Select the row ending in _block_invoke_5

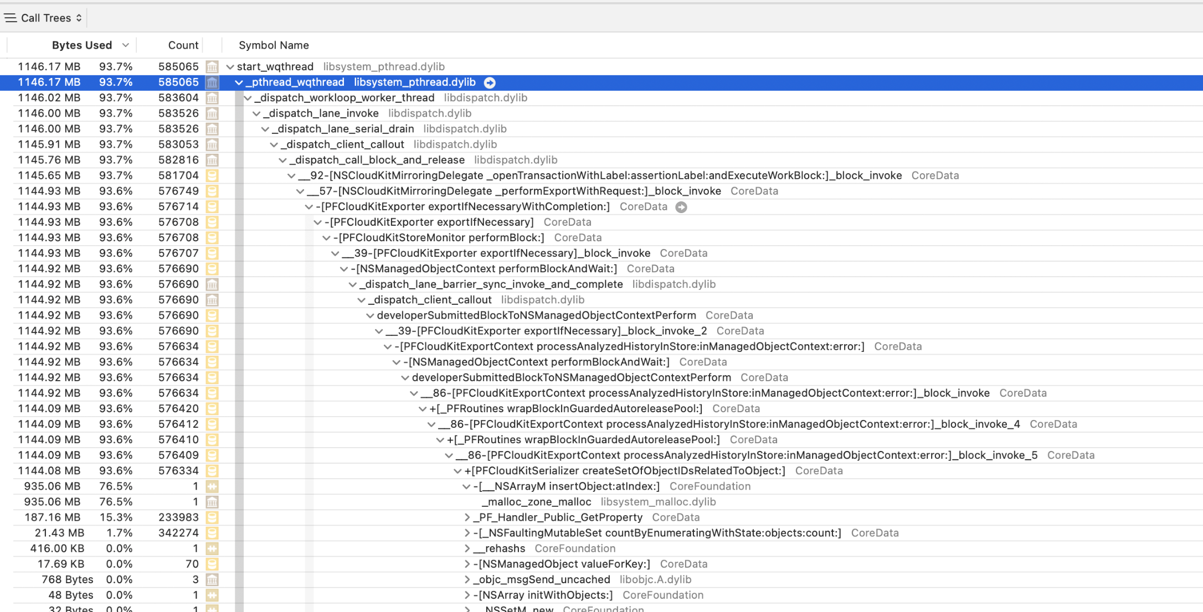click(601, 455)
